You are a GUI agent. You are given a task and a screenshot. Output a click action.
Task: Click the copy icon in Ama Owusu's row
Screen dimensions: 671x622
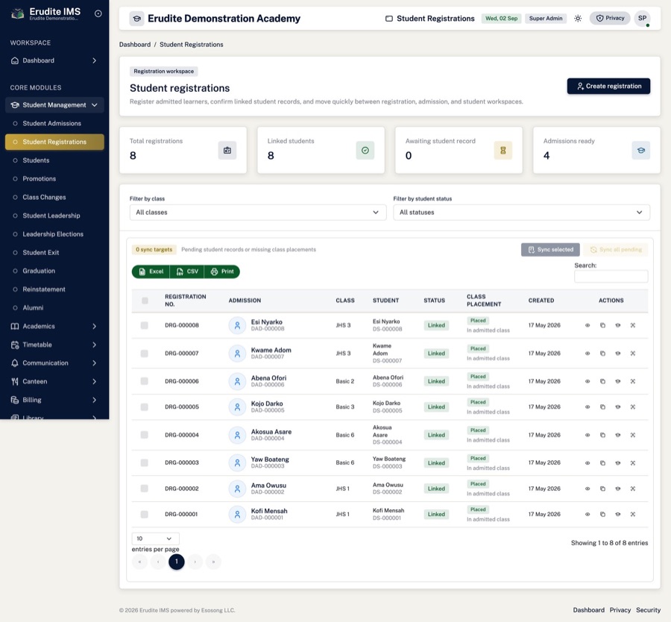(x=602, y=489)
